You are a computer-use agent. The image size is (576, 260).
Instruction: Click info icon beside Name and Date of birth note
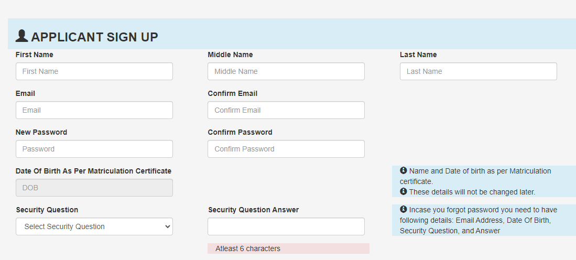click(404, 170)
